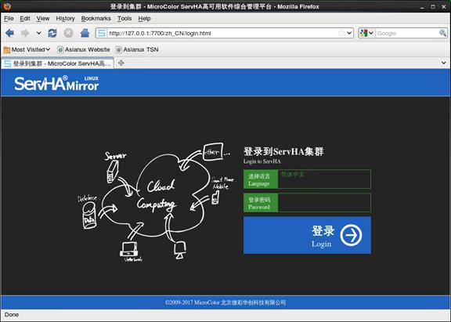451x322 pixels.
Task: Open the Asianux Website bookmark
Action: (84, 49)
